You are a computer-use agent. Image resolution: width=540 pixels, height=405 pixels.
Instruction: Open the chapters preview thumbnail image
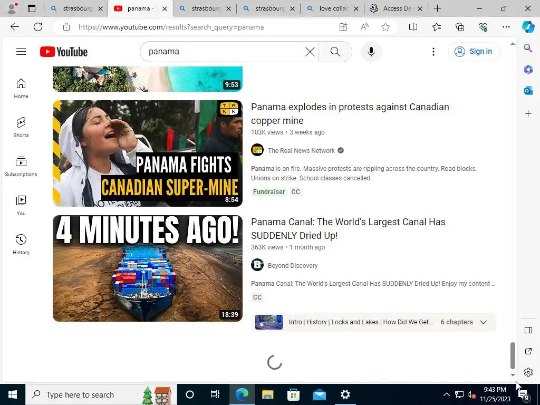[268, 322]
